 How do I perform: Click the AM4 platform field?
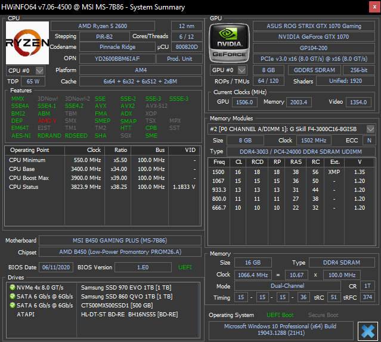tap(141, 70)
